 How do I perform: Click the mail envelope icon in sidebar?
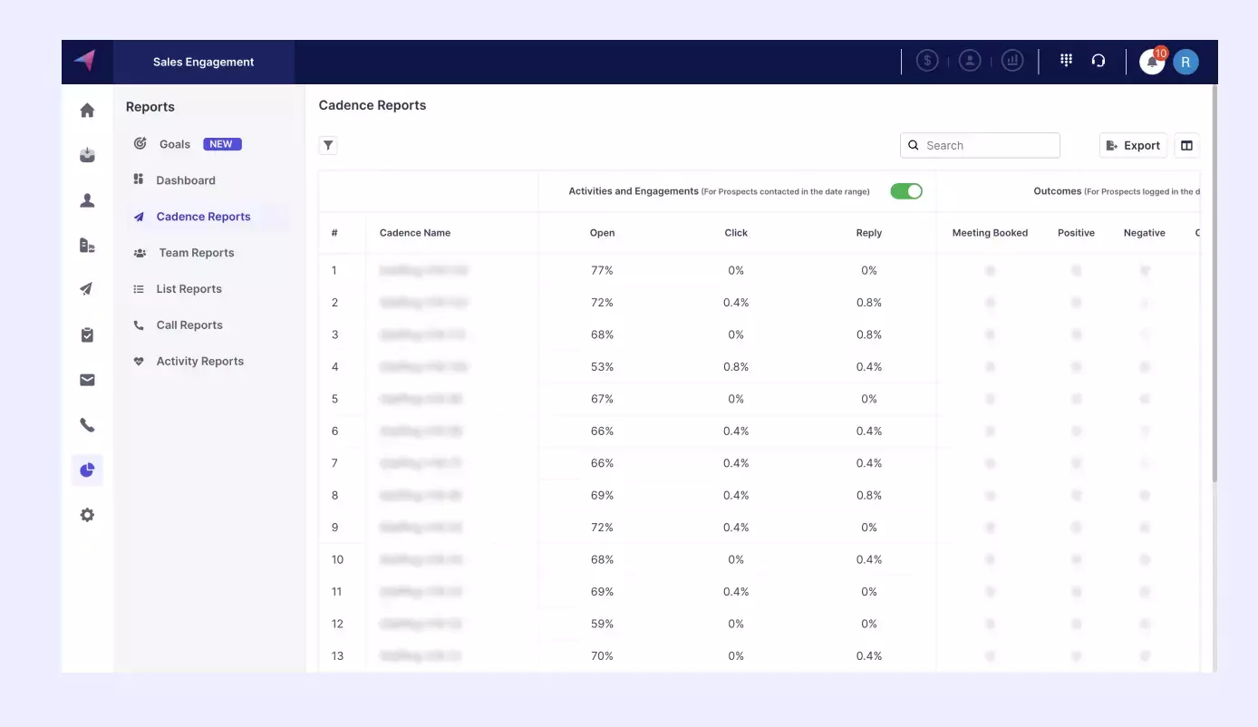click(87, 381)
